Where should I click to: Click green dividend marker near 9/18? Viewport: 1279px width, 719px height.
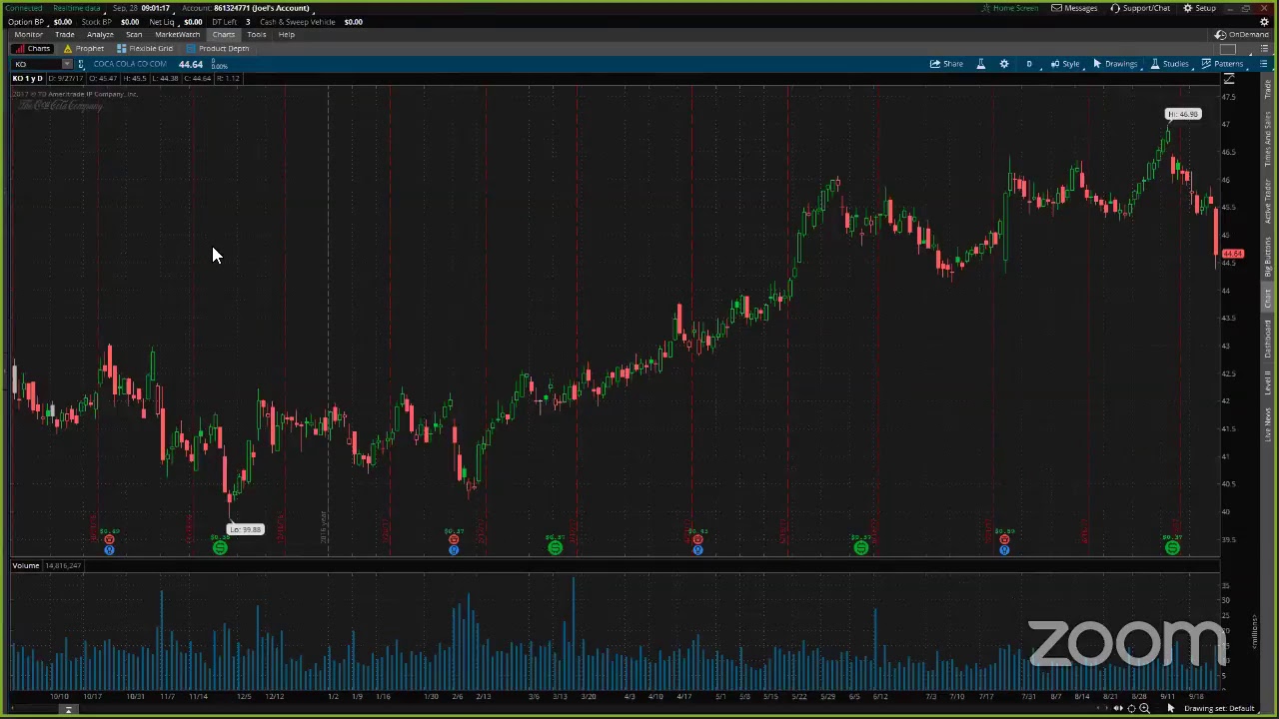(x=1172, y=547)
